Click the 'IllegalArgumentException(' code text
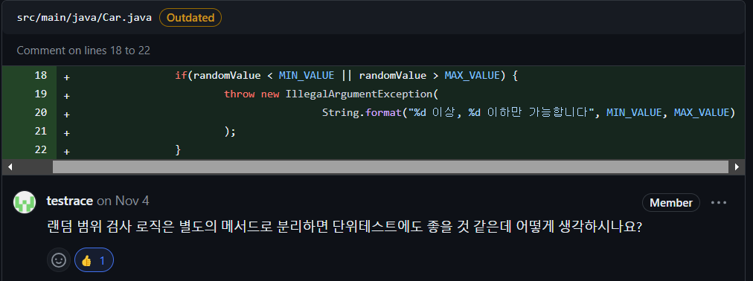Image resolution: width=753 pixels, height=281 pixels. 362,94
